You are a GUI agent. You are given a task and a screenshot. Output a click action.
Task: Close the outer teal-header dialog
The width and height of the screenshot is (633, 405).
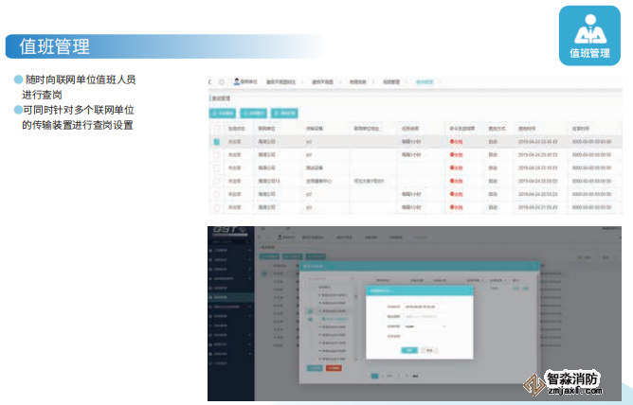pyautogui.click(x=536, y=267)
